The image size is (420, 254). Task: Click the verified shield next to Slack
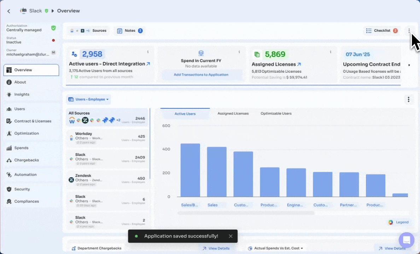(46, 11)
